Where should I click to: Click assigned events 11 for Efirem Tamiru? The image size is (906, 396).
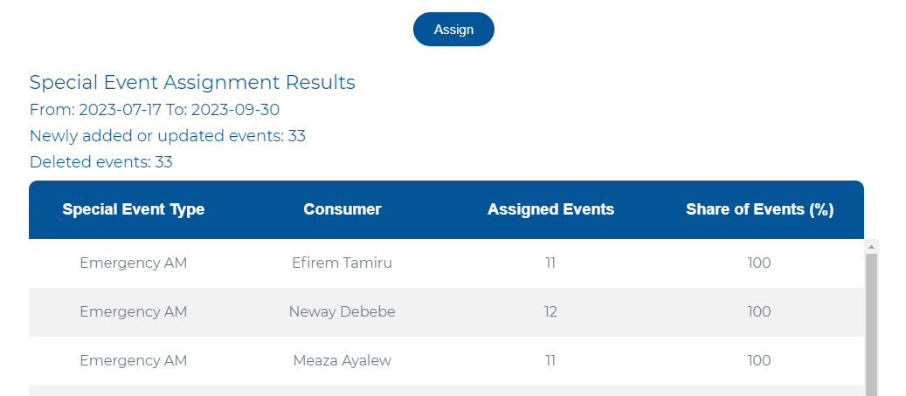click(x=550, y=263)
